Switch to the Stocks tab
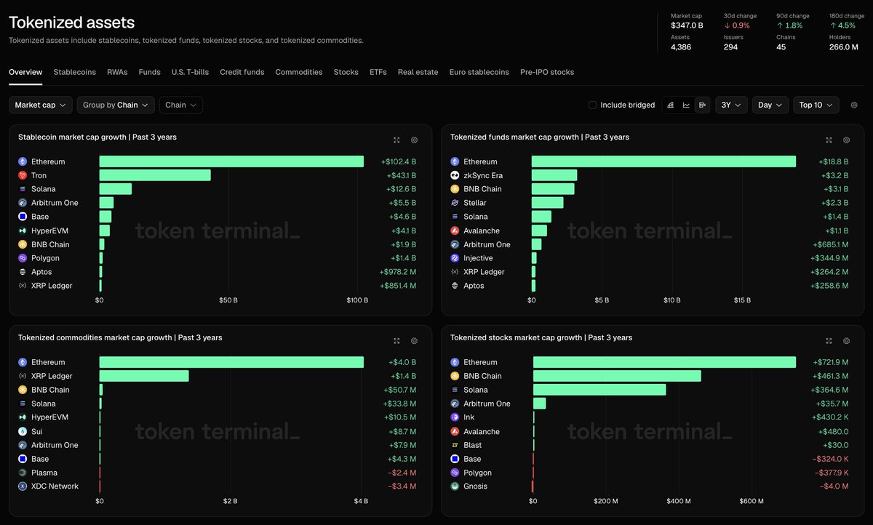 346,72
